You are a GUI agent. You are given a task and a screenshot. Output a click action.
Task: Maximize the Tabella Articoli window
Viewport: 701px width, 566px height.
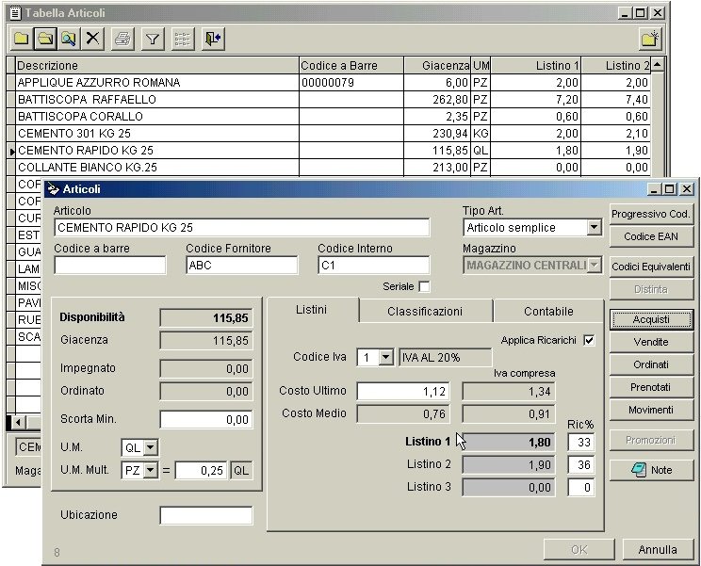coord(640,13)
